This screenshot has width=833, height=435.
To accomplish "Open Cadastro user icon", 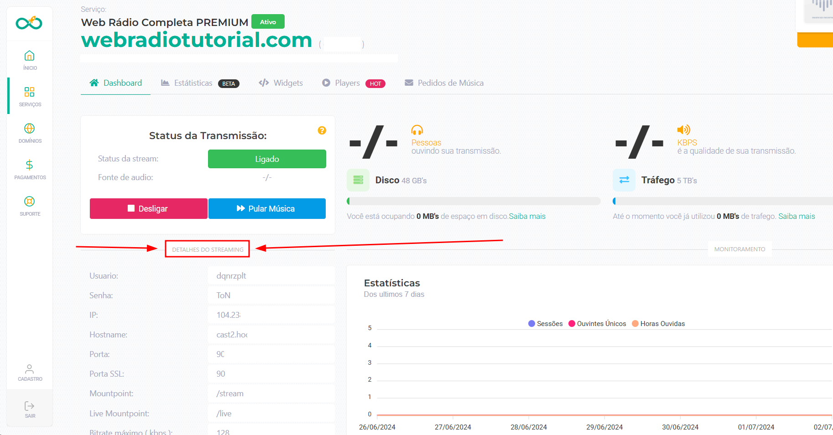I will click(30, 368).
